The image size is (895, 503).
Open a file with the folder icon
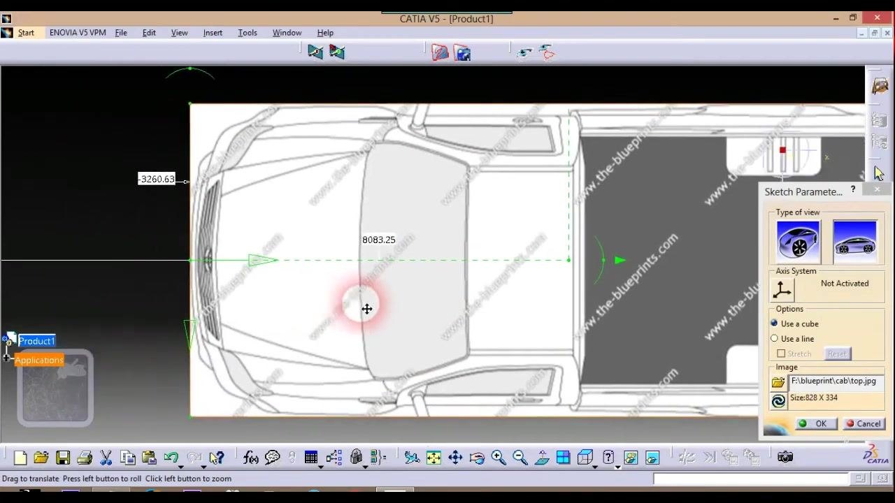click(41, 458)
